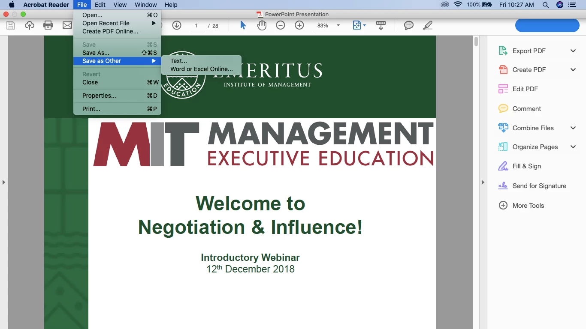586x329 pixels.
Task: Expand the Combine Files chevron
Action: [573, 128]
